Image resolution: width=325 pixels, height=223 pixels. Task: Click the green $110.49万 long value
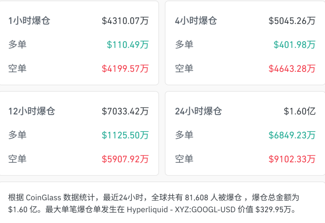coord(128,45)
